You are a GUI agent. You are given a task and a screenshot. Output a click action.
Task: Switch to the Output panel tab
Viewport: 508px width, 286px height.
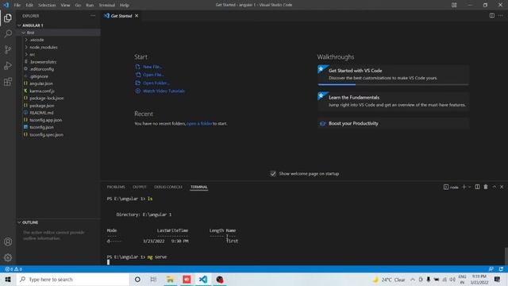coord(140,187)
